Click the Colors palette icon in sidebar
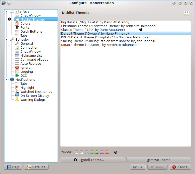 [17, 23]
